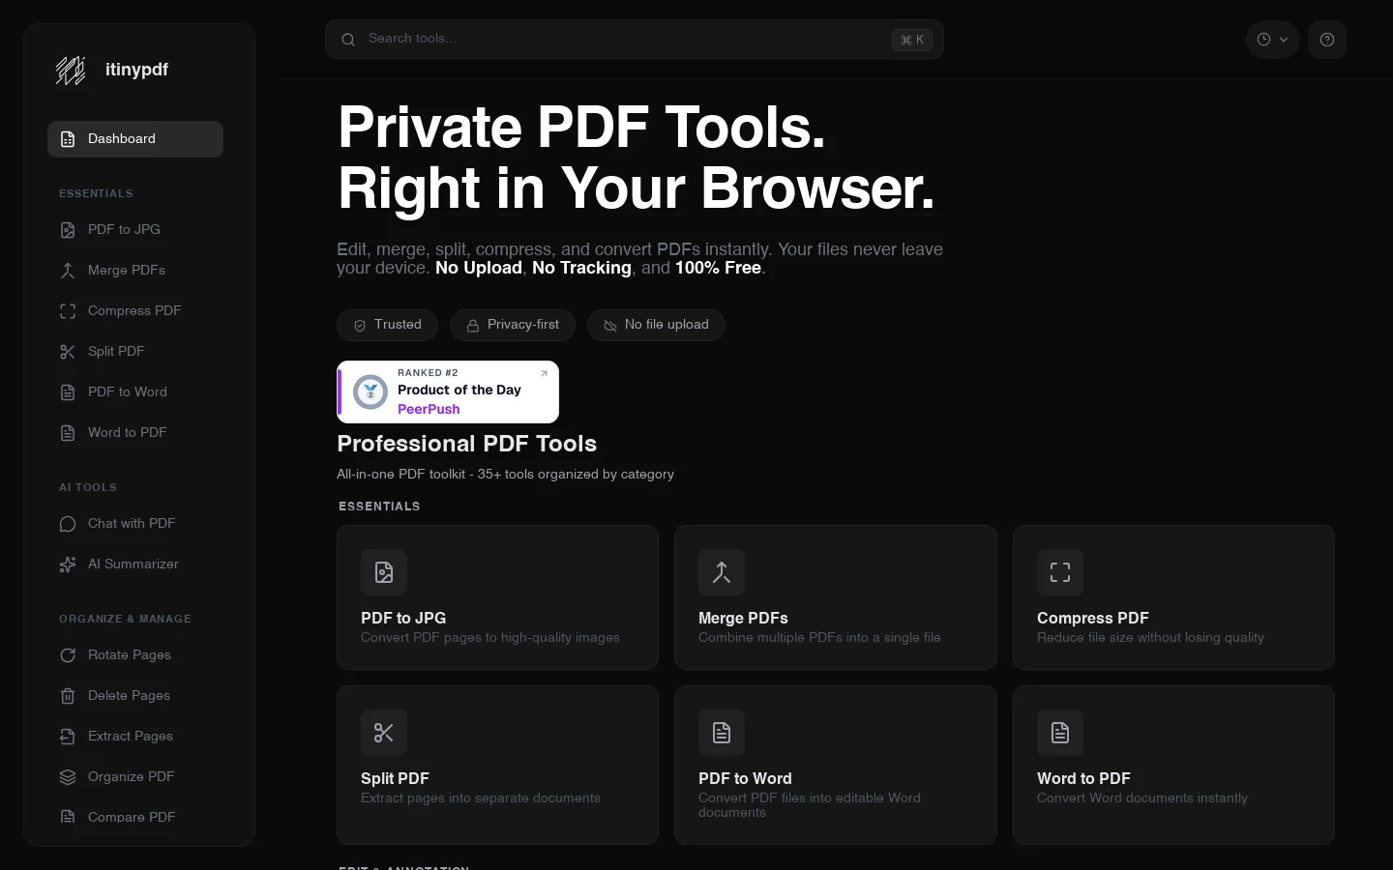
Task: Open Dashboard in the sidebar
Action: (x=135, y=139)
